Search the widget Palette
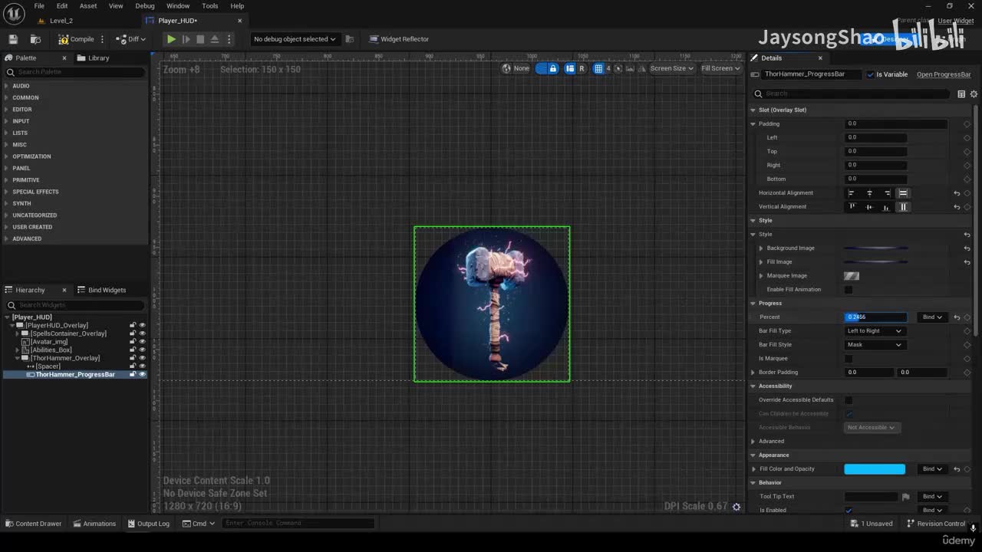Image resolution: width=982 pixels, height=552 pixels. pos(74,72)
